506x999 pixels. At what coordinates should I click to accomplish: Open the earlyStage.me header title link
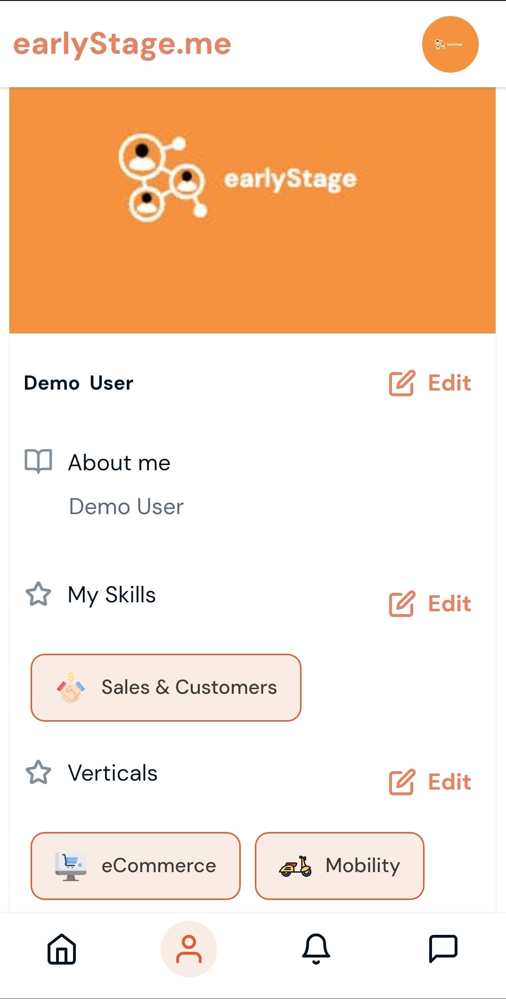[122, 45]
